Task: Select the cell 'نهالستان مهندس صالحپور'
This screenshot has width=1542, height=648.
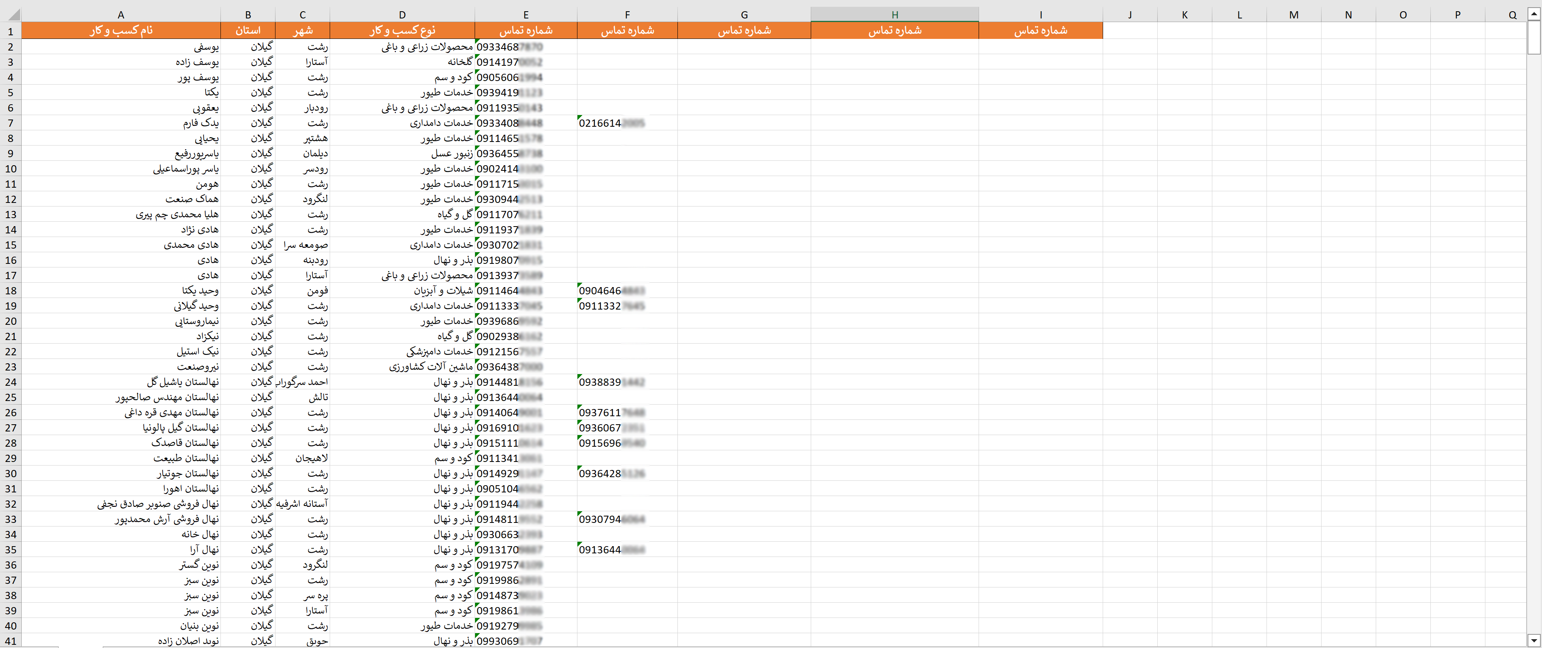Action: [x=121, y=397]
